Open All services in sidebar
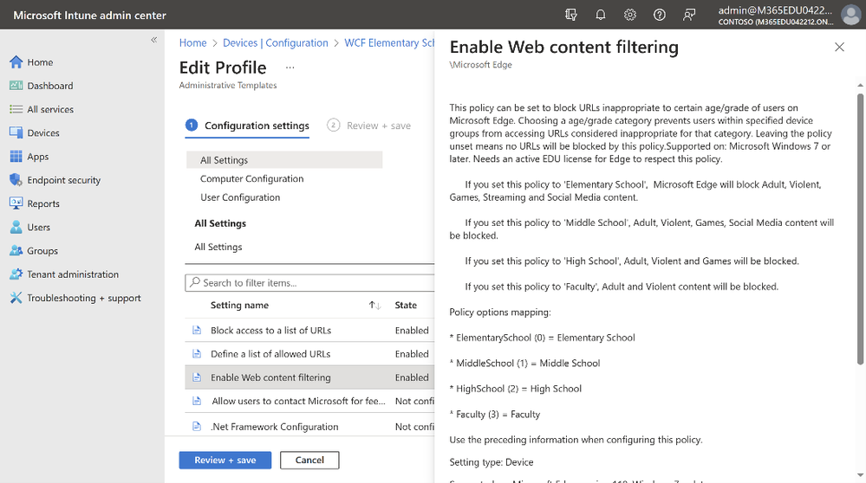This screenshot has height=483, width=866. (x=50, y=109)
